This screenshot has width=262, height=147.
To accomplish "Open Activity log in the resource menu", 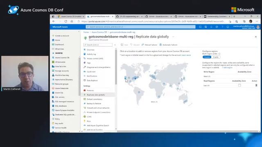I will [x=90, y=54].
